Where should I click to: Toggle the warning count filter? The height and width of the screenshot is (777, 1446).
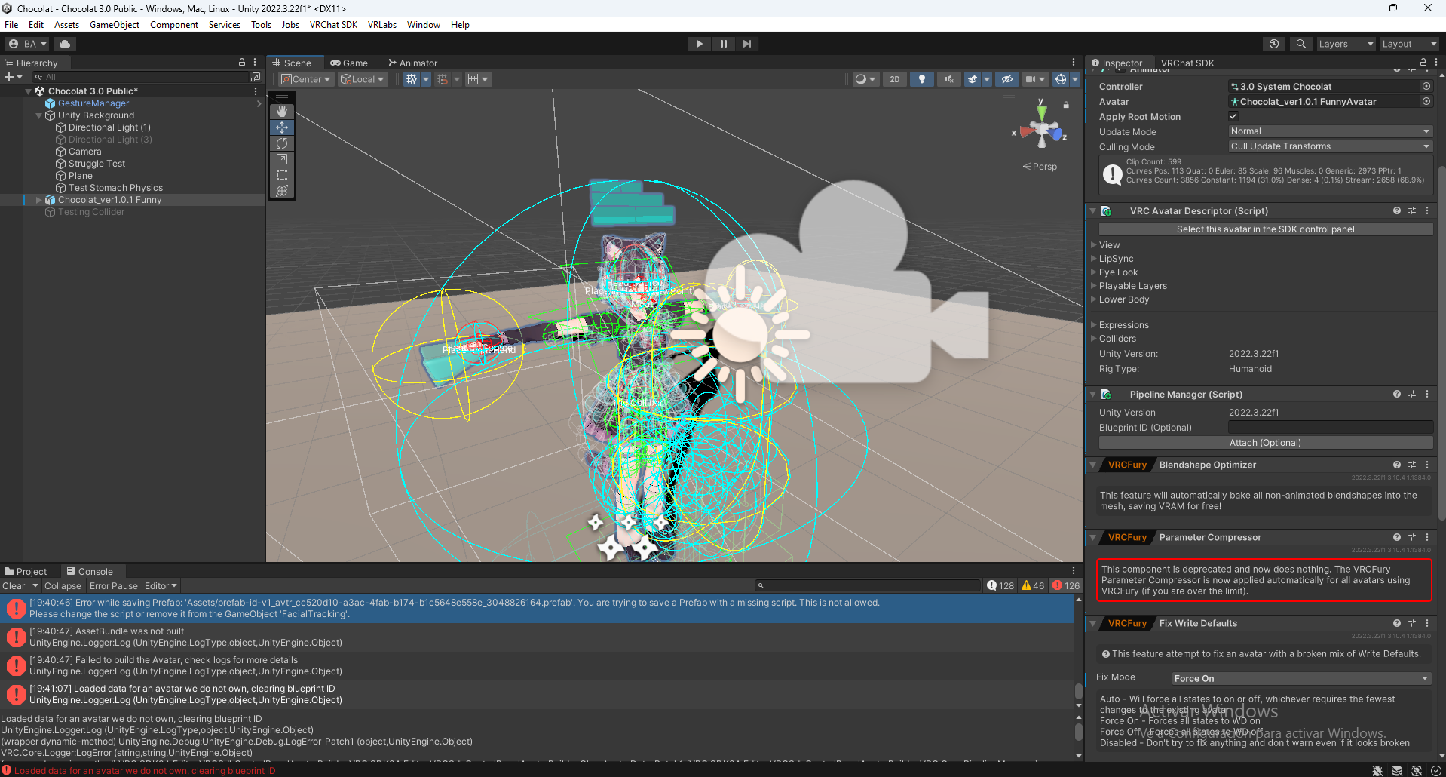coord(1032,586)
